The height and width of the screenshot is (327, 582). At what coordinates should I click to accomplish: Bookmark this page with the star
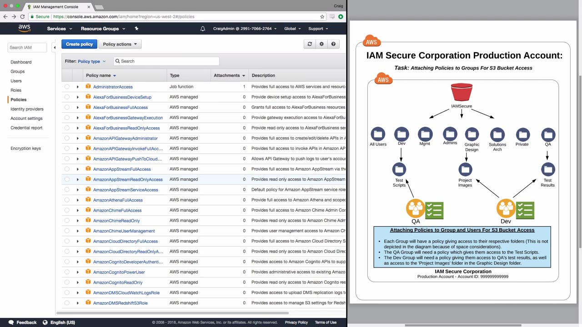[322, 17]
